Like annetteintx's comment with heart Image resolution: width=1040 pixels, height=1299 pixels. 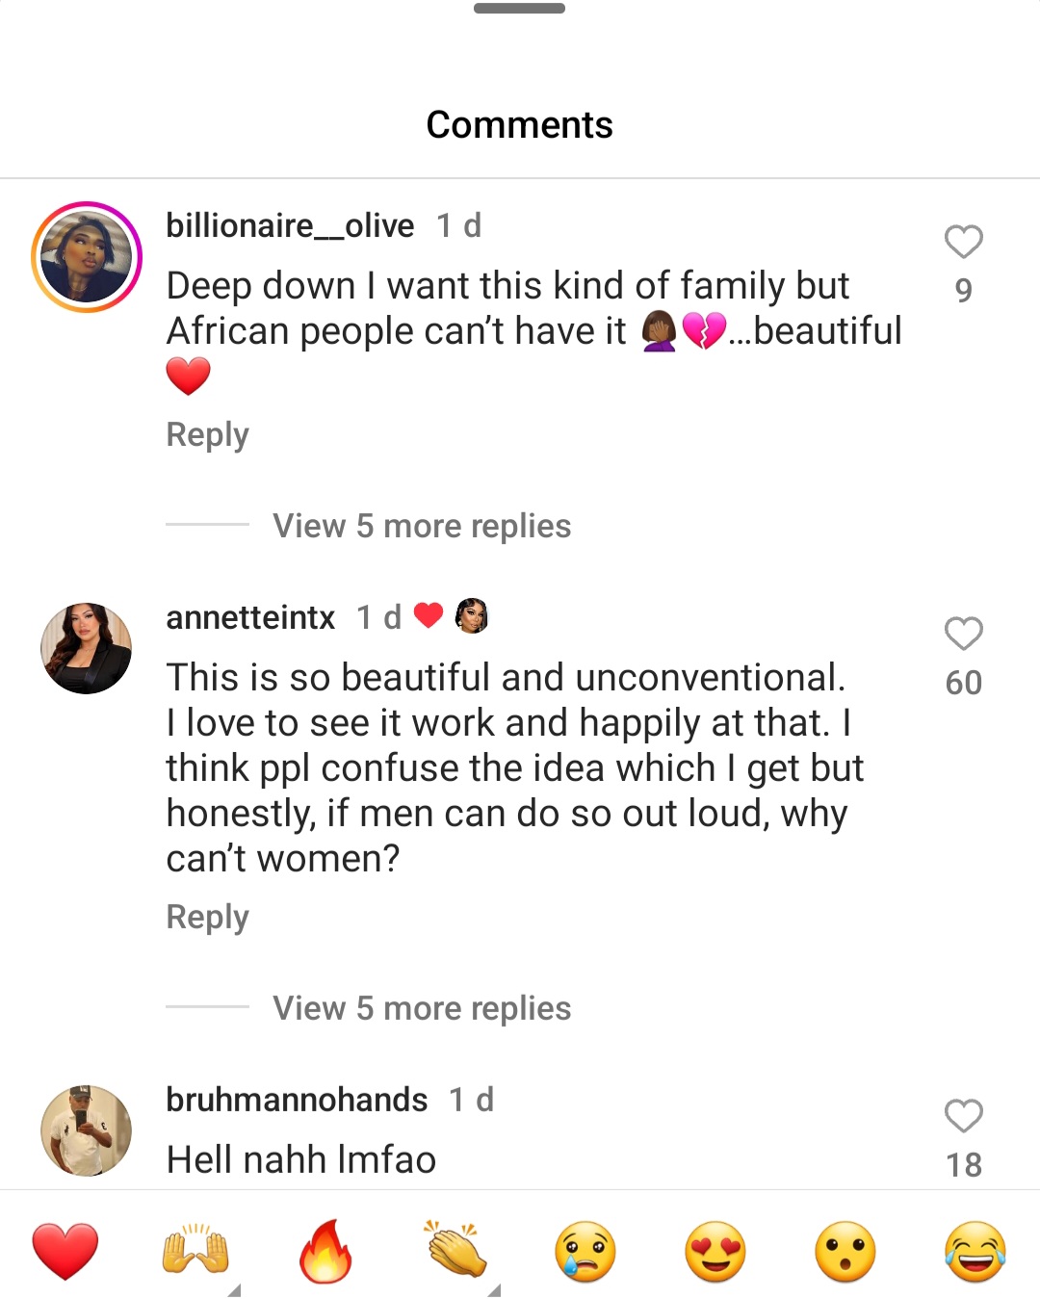coord(963,634)
